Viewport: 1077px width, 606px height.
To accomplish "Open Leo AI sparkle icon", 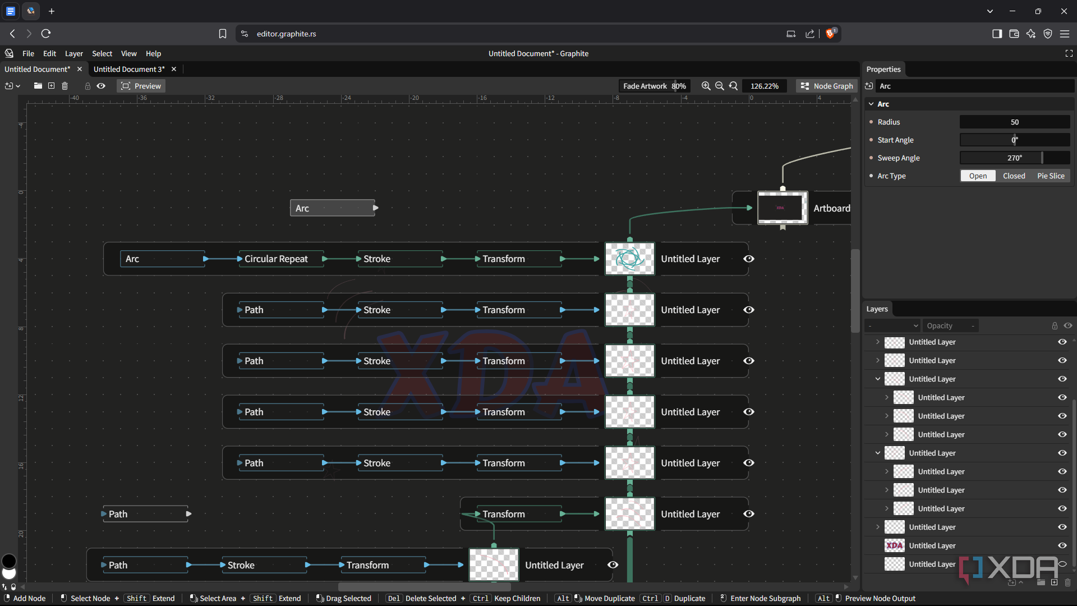I will (1031, 34).
